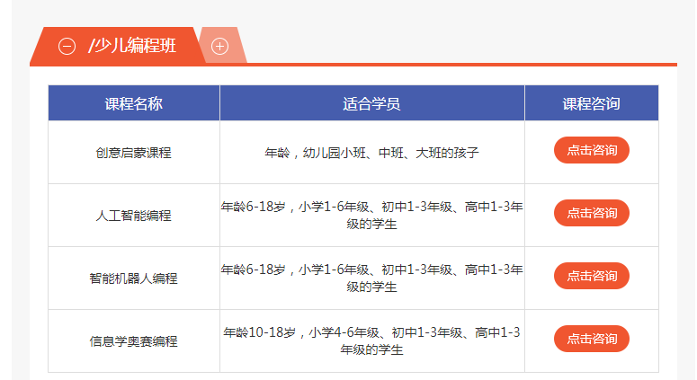Collapse the 少儿编程班 section with minus icon

[x=67, y=47]
